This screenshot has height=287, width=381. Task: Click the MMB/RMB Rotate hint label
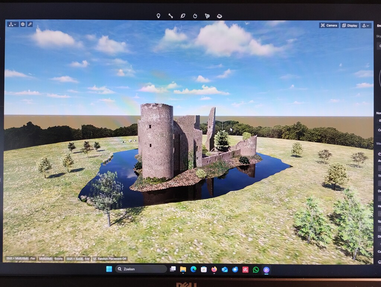click(50, 258)
